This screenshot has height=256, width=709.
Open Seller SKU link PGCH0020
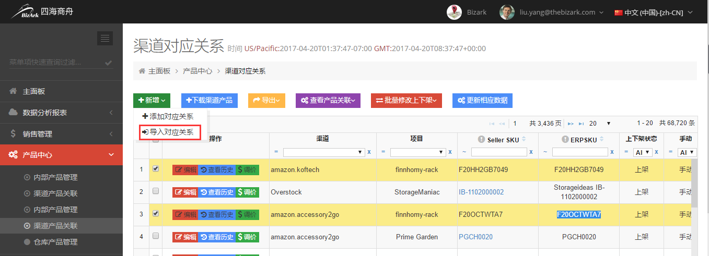click(475, 237)
